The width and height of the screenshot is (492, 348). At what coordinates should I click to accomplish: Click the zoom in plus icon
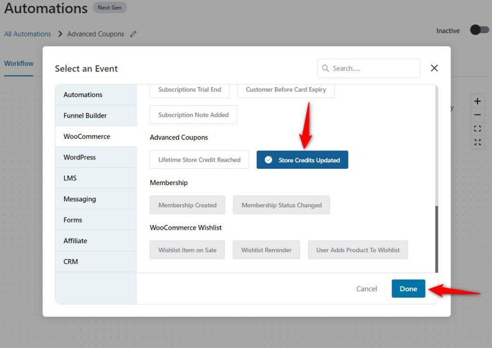477,101
